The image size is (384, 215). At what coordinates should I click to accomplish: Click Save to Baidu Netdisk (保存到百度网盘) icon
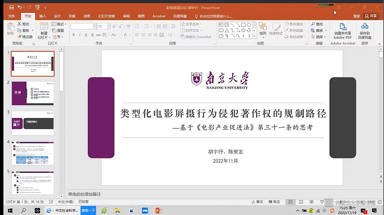(365, 26)
